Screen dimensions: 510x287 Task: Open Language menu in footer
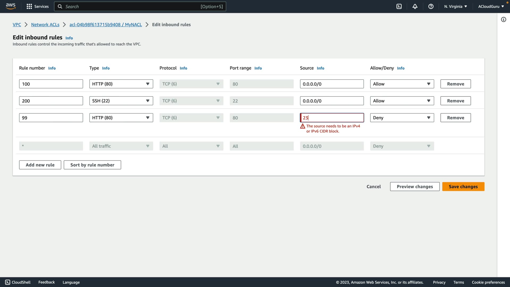(71, 282)
